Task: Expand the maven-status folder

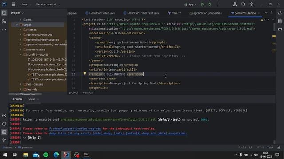Action: coord(20,49)
